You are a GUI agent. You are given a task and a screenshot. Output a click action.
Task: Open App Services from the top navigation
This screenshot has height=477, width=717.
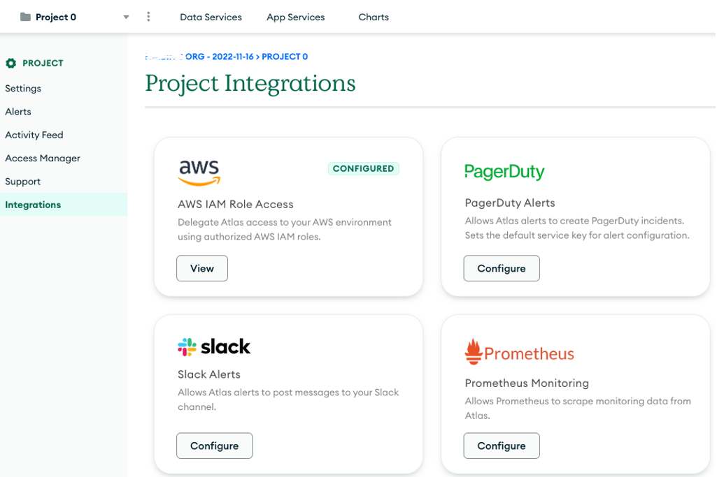[295, 17]
